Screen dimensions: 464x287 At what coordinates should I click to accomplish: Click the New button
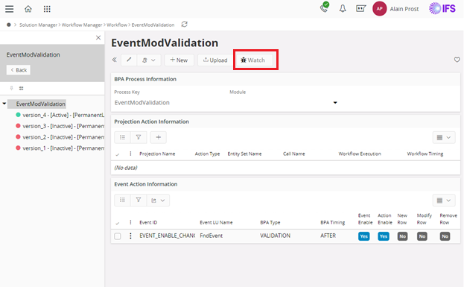pyautogui.click(x=179, y=60)
